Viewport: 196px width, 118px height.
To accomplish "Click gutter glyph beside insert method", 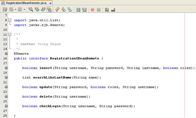I will [6, 68].
